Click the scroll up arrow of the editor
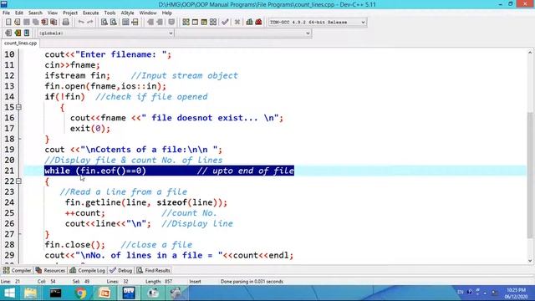The image size is (535, 301). pos(530,53)
